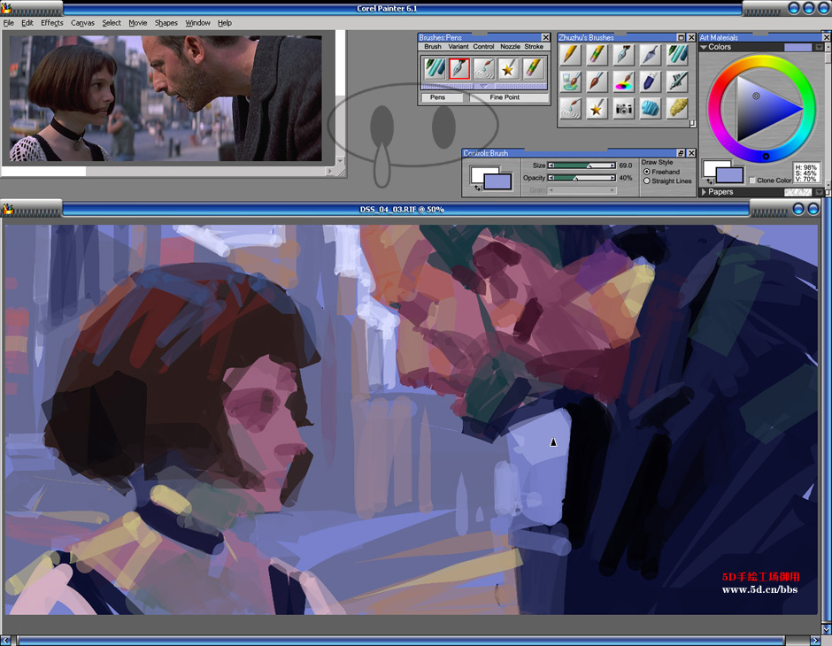Image resolution: width=832 pixels, height=646 pixels.
Task: Click the Opacity slider track
Action: coord(582,178)
